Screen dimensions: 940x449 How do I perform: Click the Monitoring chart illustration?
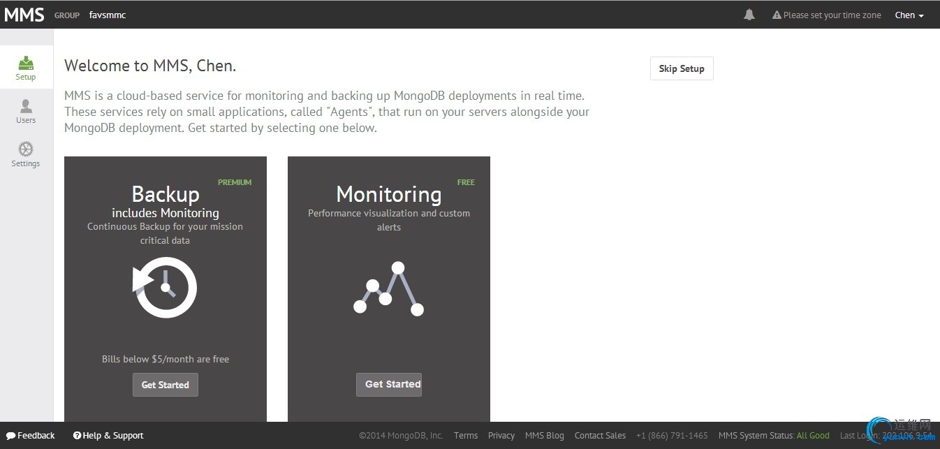(389, 288)
